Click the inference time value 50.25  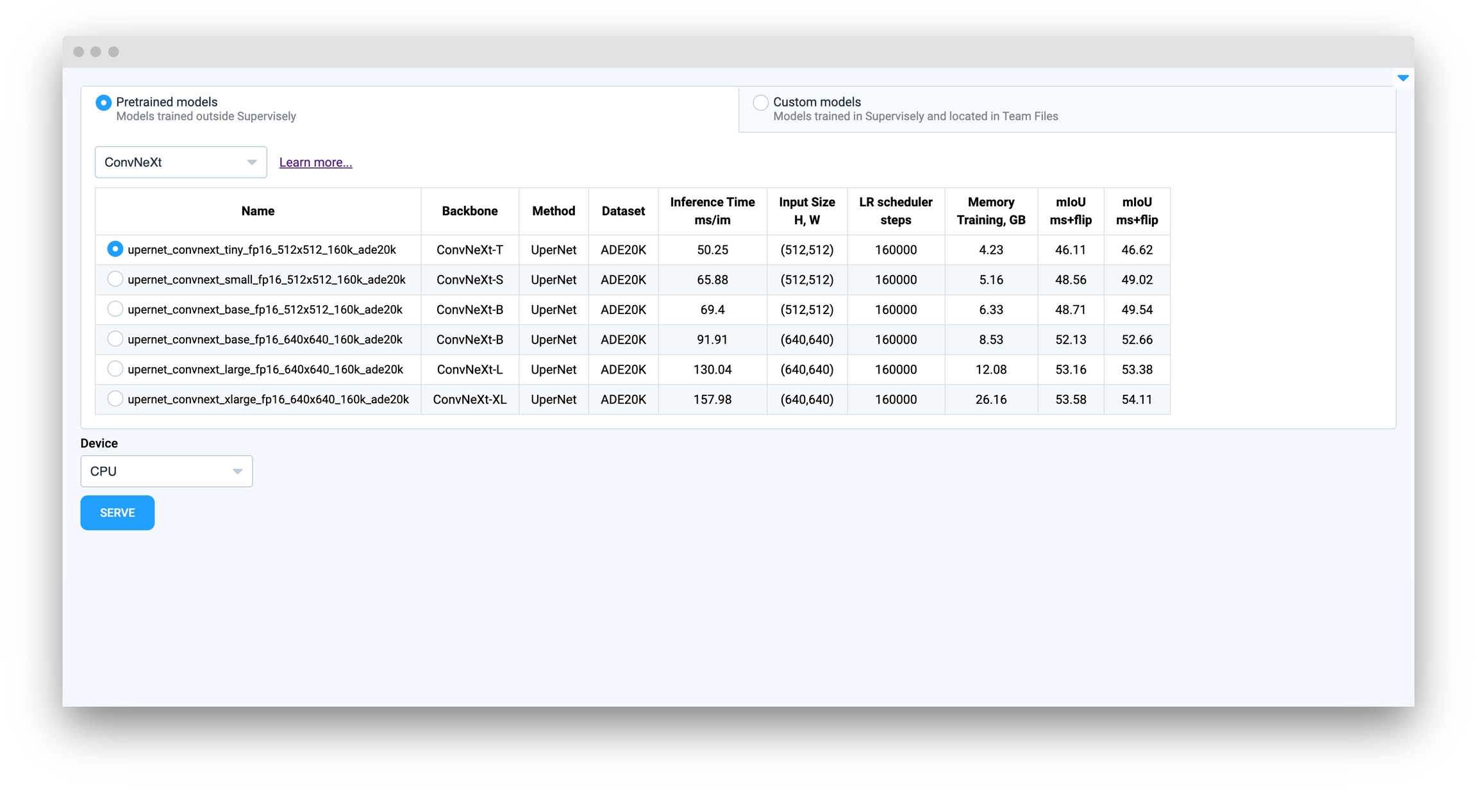click(712, 250)
